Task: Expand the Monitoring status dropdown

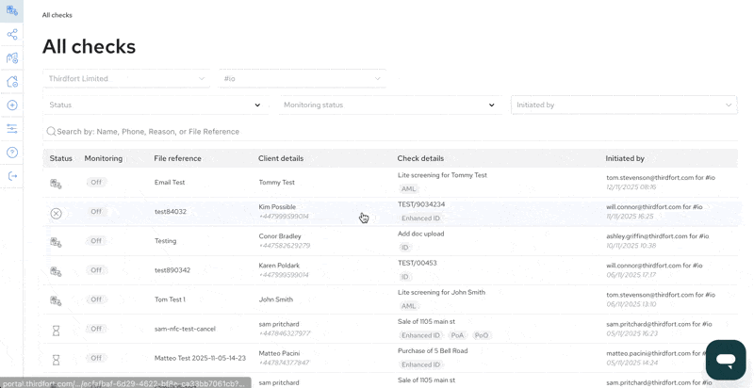Action: (390, 105)
